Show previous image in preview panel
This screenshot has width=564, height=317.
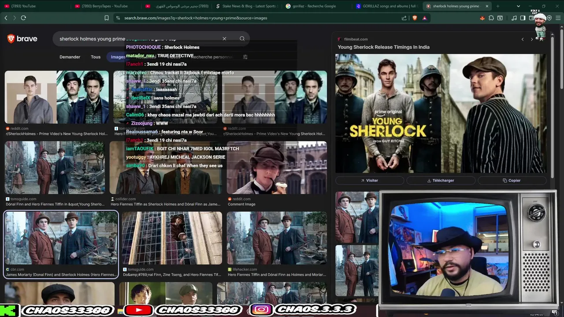(x=523, y=39)
